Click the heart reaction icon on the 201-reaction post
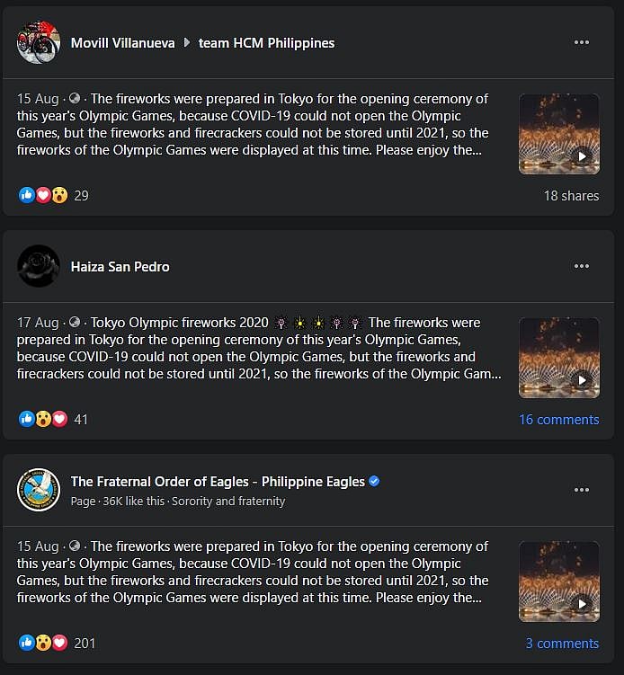 pos(60,643)
